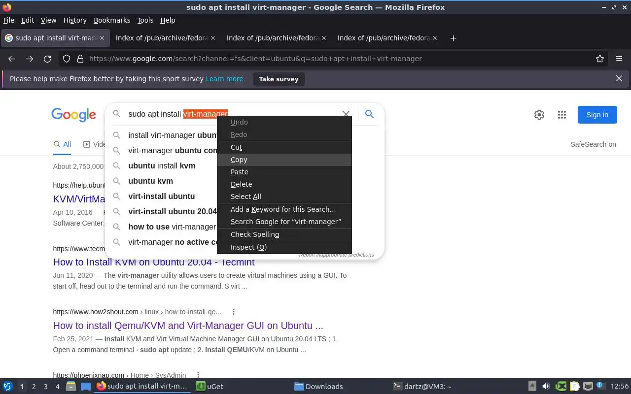
Task: Open Google quick settings gear
Action: [x=539, y=115]
